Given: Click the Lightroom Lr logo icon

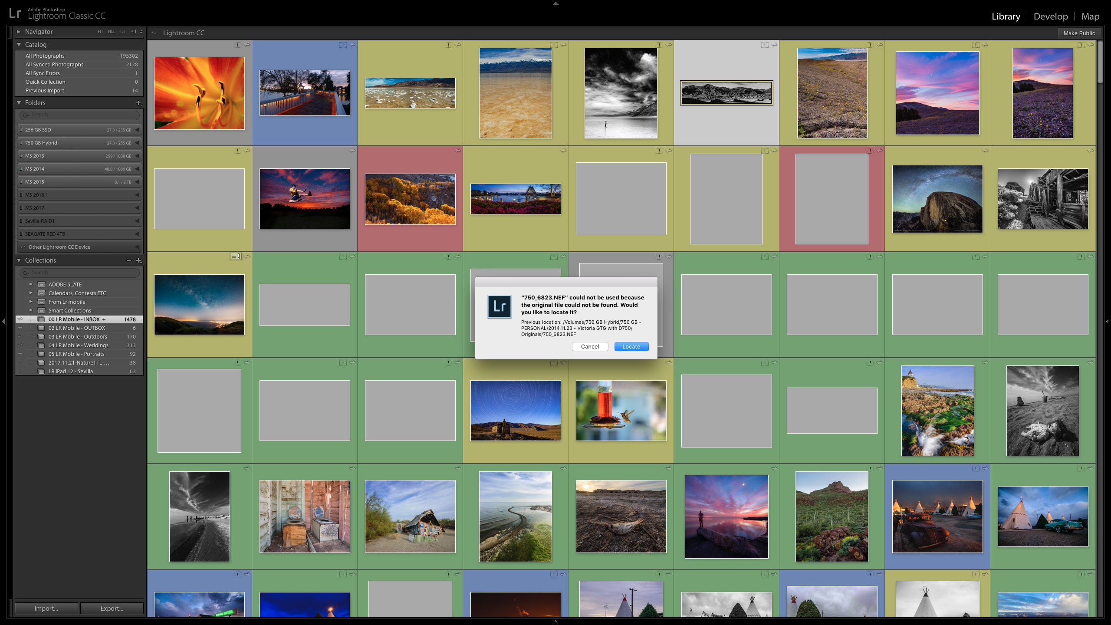Looking at the screenshot, I should [15, 13].
